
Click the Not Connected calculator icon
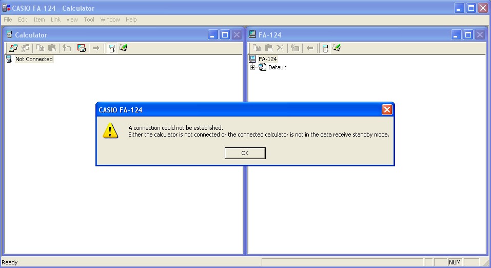9,59
